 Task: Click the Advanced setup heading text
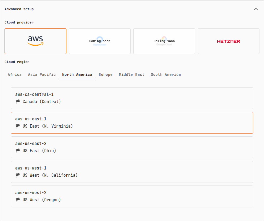point(19,9)
